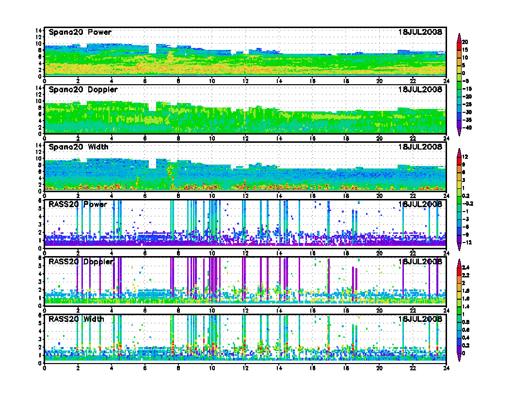Pick the yellow swatch between 1.8 and 1.6
This screenshot has width=512, height=395.
[459, 295]
